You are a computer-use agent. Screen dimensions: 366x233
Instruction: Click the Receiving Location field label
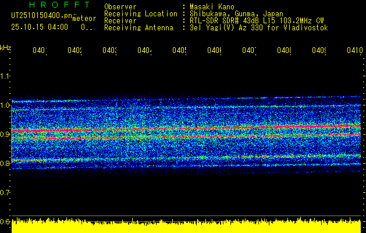point(141,13)
